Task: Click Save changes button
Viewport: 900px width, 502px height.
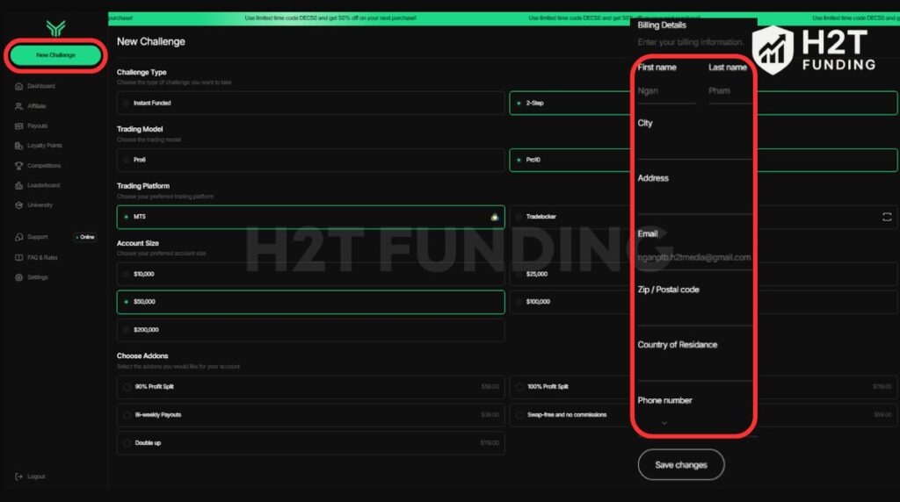Action: pyautogui.click(x=681, y=465)
